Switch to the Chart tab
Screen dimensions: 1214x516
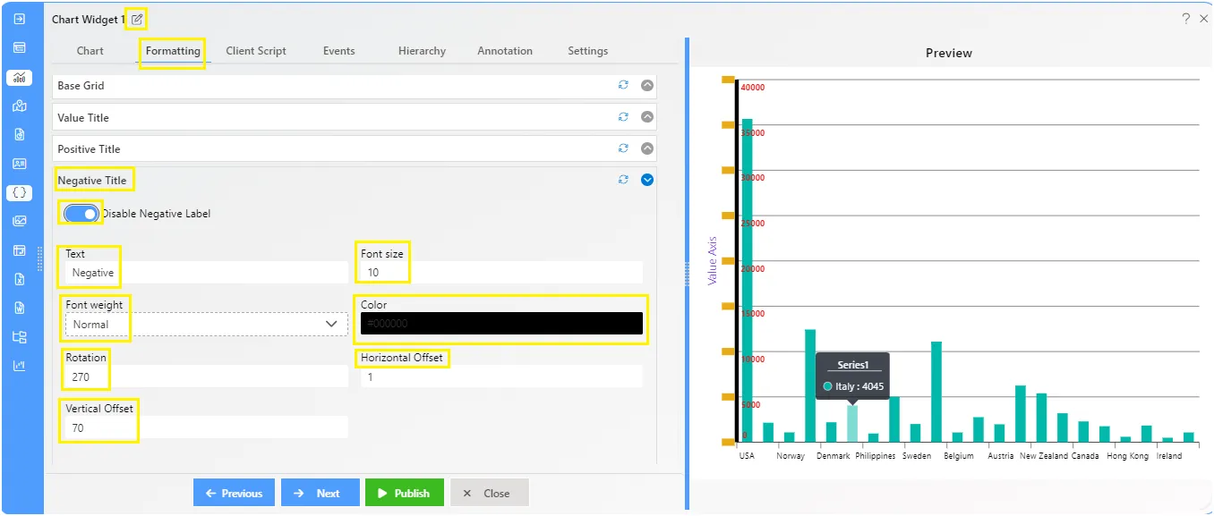90,51
